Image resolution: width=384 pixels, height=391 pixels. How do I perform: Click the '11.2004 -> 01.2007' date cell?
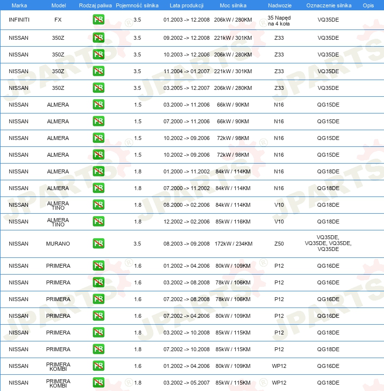(x=187, y=71)
